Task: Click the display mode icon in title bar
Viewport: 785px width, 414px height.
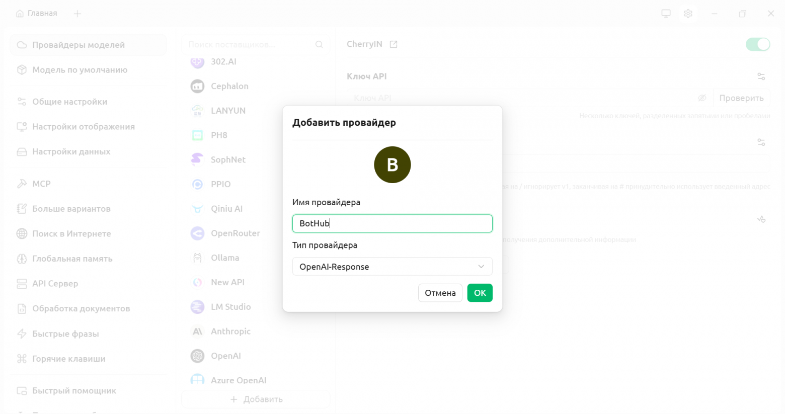Action: [665, 14]
